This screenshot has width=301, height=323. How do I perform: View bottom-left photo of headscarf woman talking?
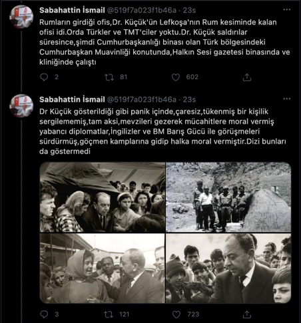point(103,269)
